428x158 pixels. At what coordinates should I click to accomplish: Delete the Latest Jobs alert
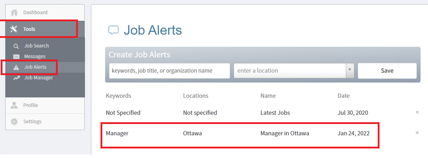click(x=417, y=112)
